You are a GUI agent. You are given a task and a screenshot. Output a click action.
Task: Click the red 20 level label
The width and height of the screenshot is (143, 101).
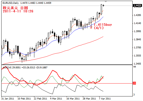(x=134, y=83)
